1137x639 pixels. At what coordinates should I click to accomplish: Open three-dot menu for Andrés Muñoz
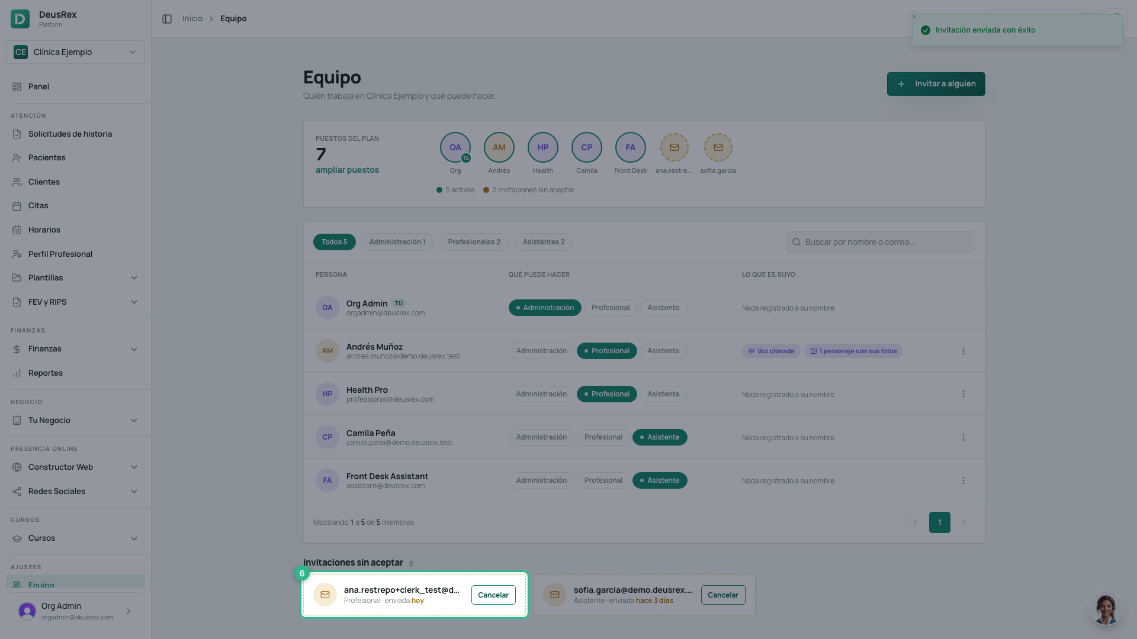coord(963,351)
